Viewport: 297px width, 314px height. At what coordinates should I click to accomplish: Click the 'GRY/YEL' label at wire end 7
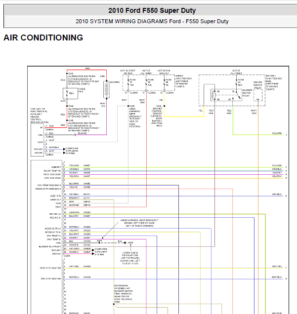[x=277, y=266]
